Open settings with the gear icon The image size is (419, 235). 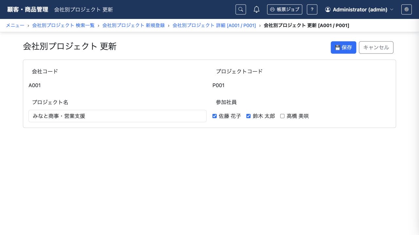(x=407, y=9)
